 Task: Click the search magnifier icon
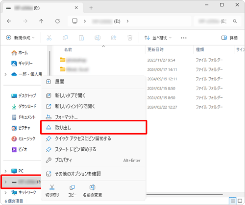pyautogui.click(x=235, y=21)
